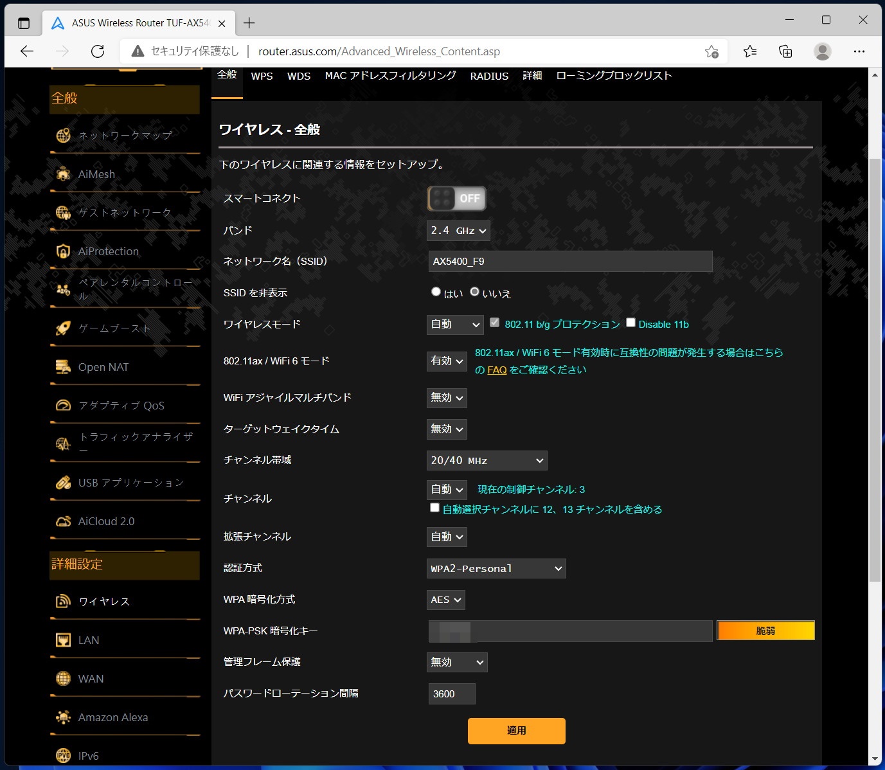The height and width of the screenshot is (770, 885).
Task: Open the 802.11ax / WiFi 6 mode dropdown
Action: click(447, 361)
